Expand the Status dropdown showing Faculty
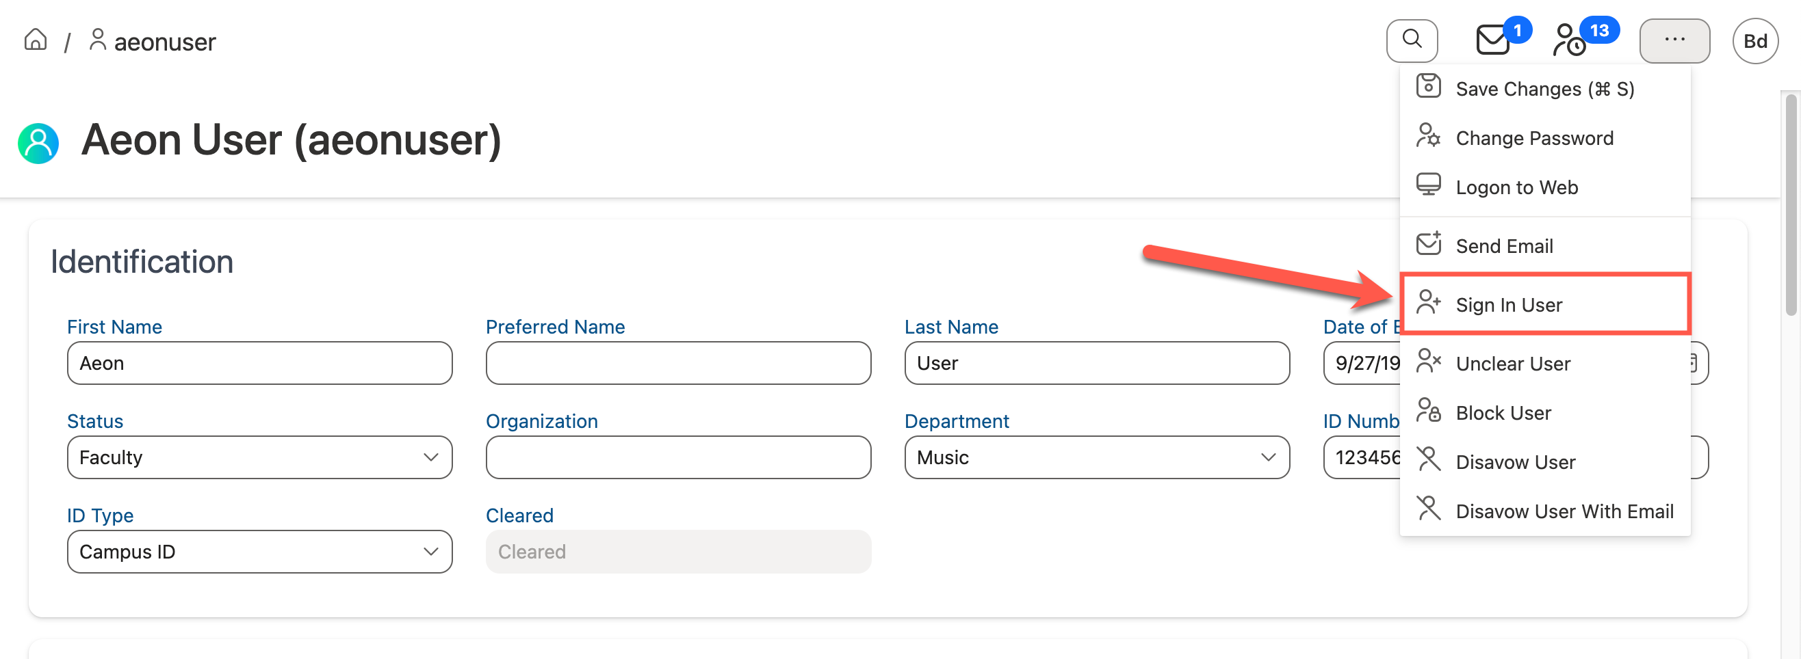This screenshot has height=659, width=1801. pyautogui.click(x=259, y=457)
